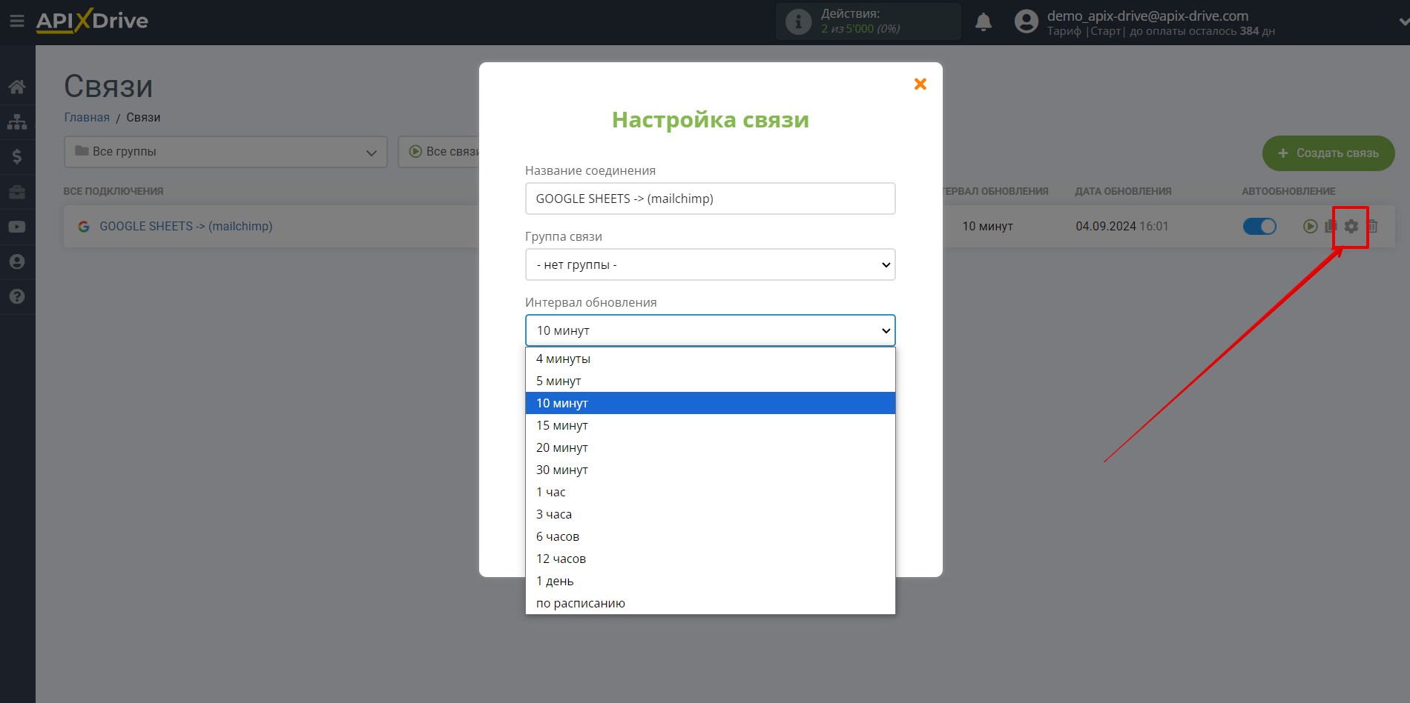
Task: Select 6 часов interval option
Action: tap(711, 536)
